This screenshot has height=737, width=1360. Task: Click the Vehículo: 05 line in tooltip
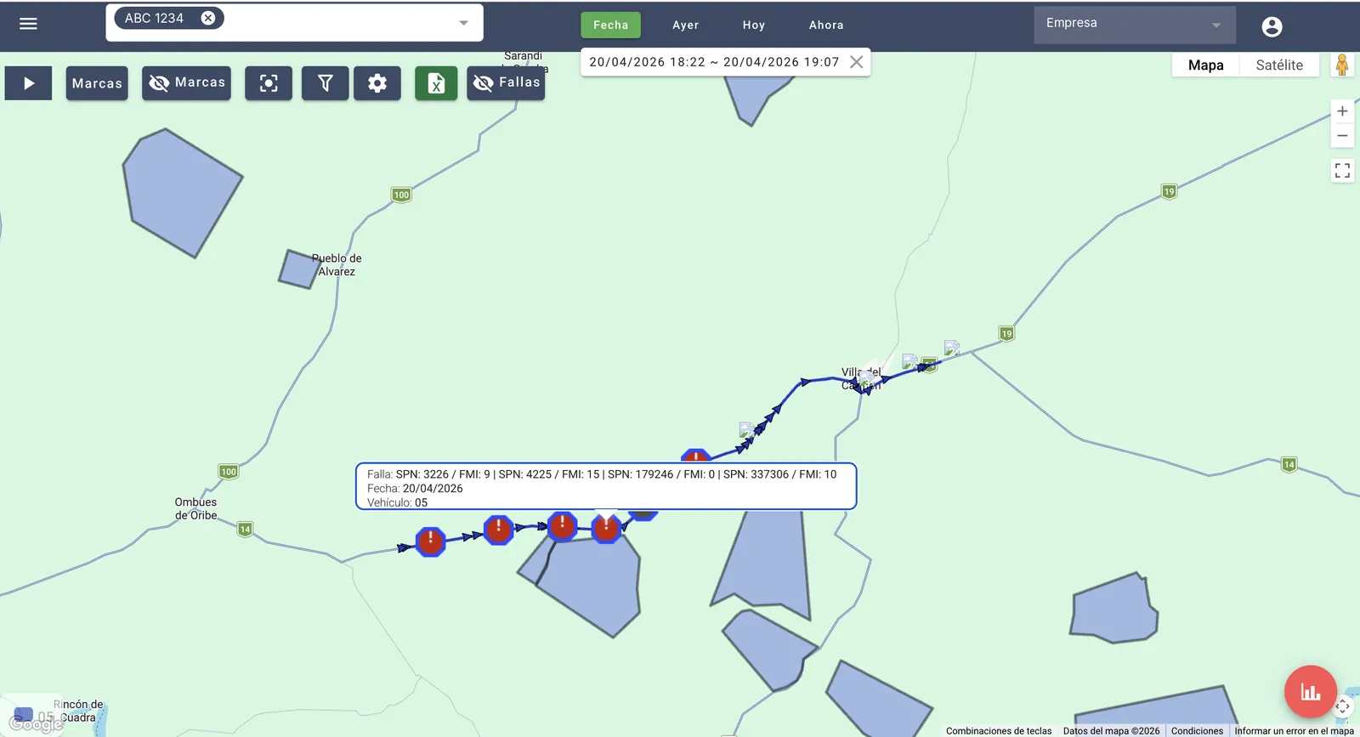click(397, 503)
